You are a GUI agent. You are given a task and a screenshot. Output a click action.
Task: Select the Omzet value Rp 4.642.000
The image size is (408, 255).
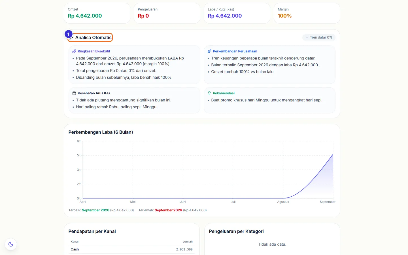tap(85, 16)
